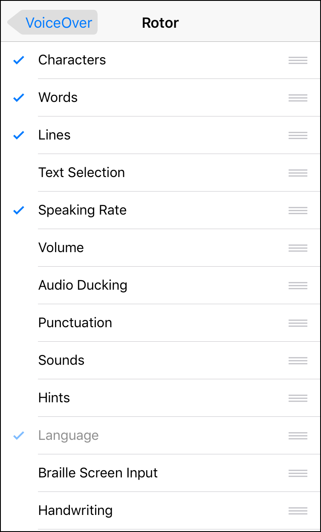Go back to VoiceOver settings
Viewport: 321px width, 532px height.
tap(53, 23)
